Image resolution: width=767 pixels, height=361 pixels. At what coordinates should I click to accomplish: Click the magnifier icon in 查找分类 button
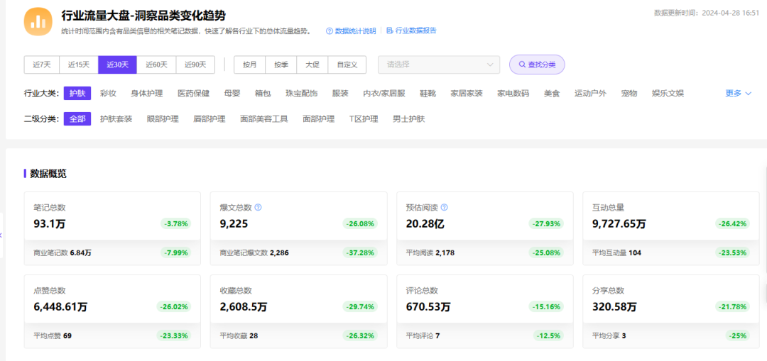point(522,65)
